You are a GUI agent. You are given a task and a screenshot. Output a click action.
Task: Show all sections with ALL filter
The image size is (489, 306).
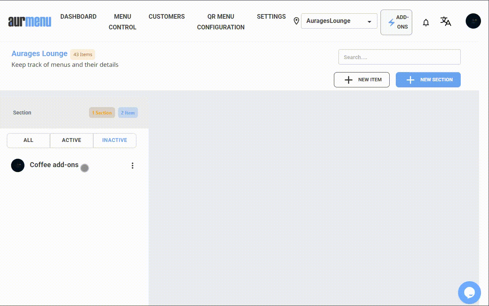(28, 140)
